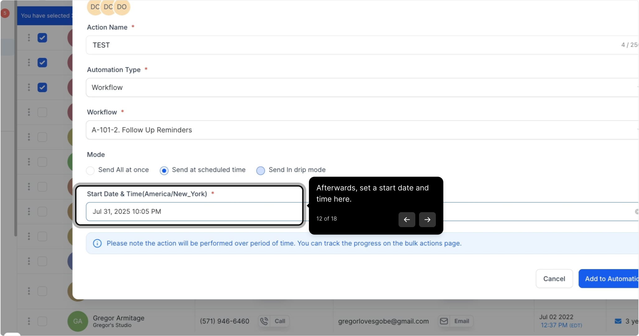Click the next step arrow in tooltip
The width and height of the screenshot is (639, 336).
pyautogui.click(x=427, y=220)
